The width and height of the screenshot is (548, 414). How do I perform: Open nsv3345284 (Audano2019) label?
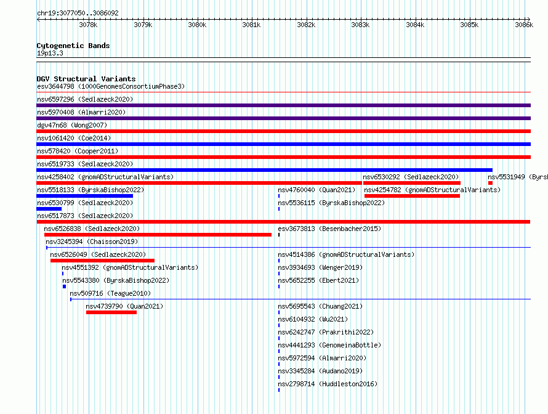point(320,371)
